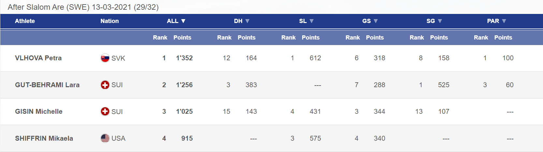Viewport: 543px width, 152px height.
Task: Click Vlhova's overall 1'352 points
Action: 184,58
